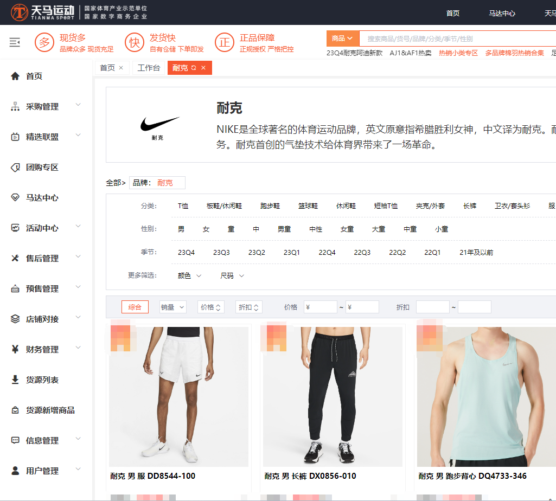This screenshot has width=556, height=501.
Task: Switch to the 工作台 tab
Action: [149, 68]
